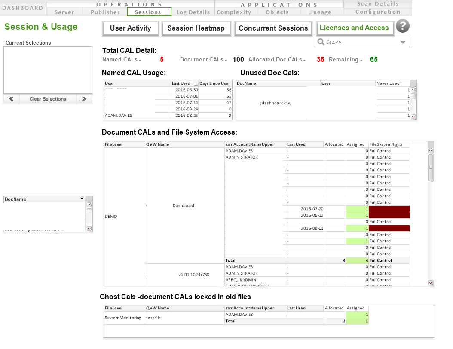The width and height of the screenshot is (453, 349).
Task: Open the search box dropdown arrow
Action: (x=403, y=42)
